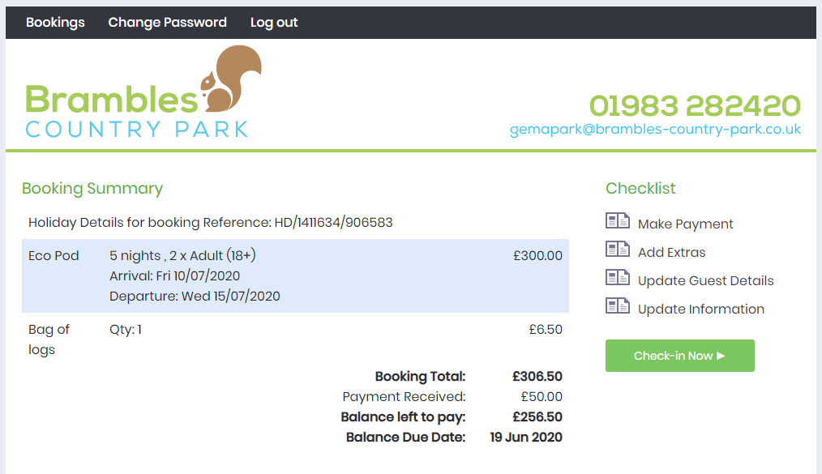This screenshot has height=474, width=822.
Task: Follow the Update Guest Details link
Action: coord(705,281)
